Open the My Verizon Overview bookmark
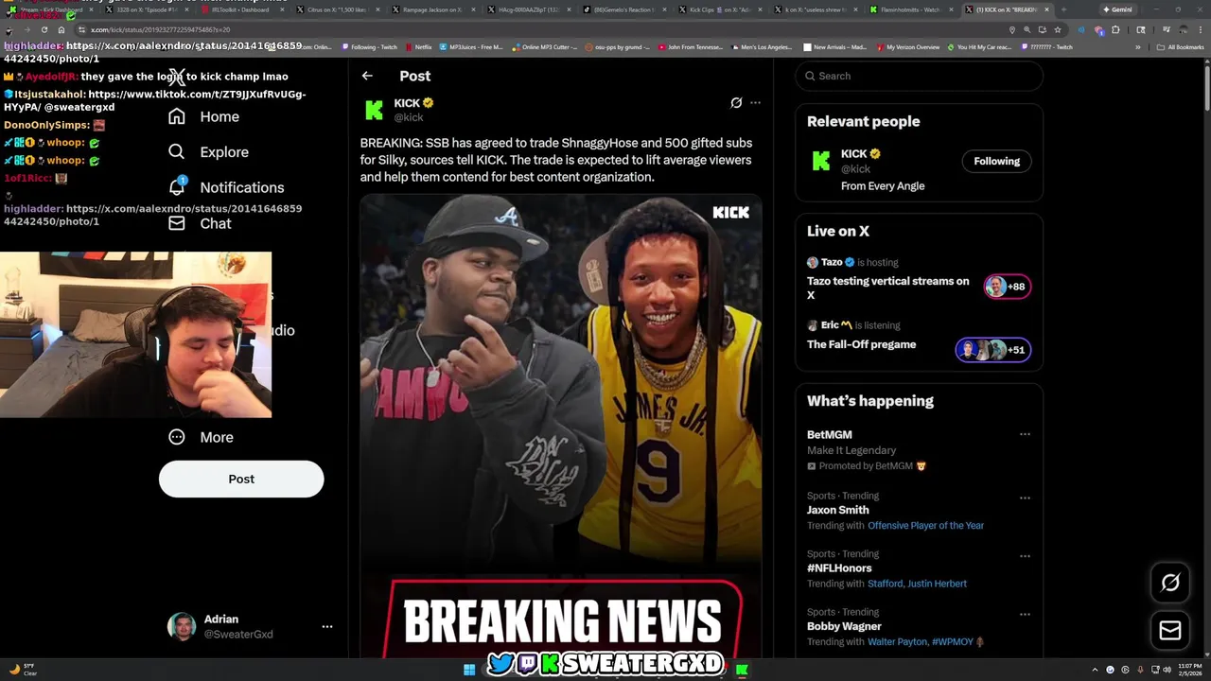This screenshot has width=1211, height=681. [x=908, y=46]
